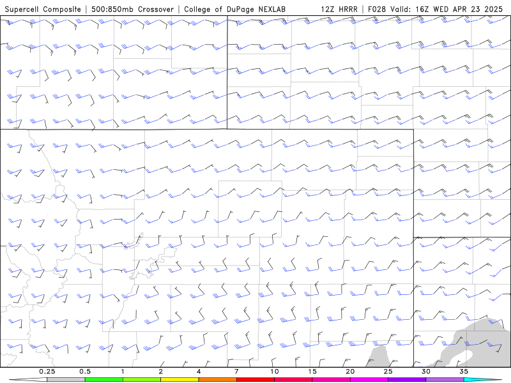Screen dimensions: 511x383
Task: Click the '35' colorbar tick label
Action: pos(464,372)
